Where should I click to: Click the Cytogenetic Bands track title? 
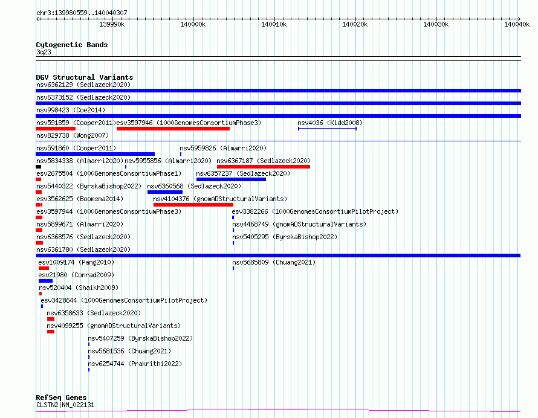coord(72,45)
